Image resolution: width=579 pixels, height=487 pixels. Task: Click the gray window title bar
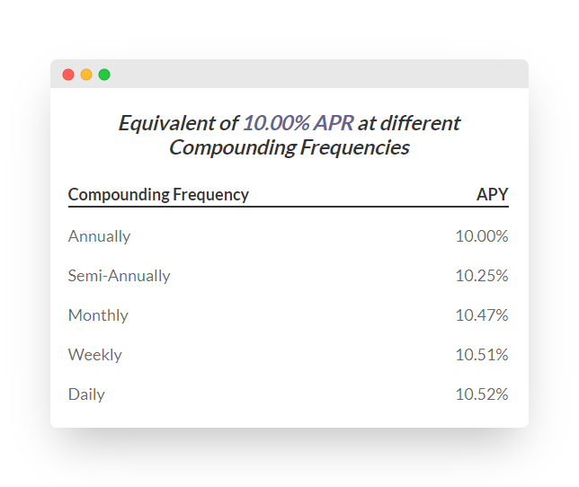tap(289, 74)
